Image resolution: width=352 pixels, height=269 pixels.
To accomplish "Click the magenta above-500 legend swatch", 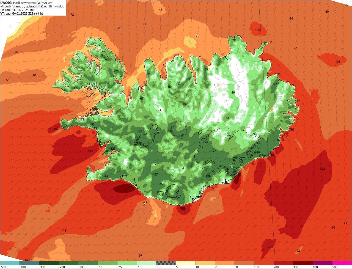I will (342, 263).
